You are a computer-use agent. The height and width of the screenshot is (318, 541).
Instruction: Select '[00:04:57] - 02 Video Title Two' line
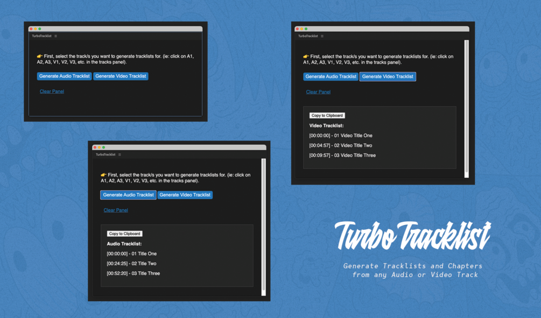[341, 146]
